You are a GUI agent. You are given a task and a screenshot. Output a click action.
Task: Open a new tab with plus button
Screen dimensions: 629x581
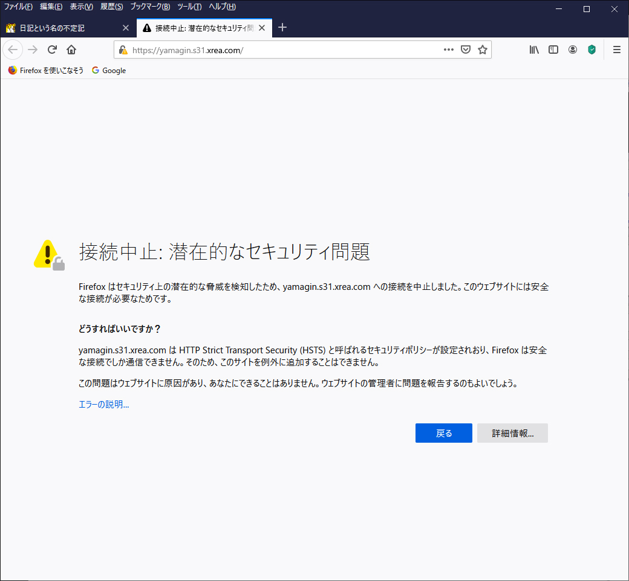pos(282,27)
